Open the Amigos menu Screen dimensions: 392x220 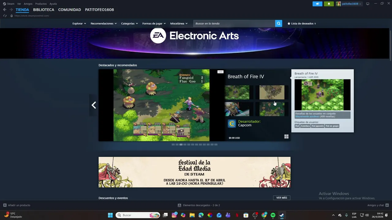pos(28,4)
